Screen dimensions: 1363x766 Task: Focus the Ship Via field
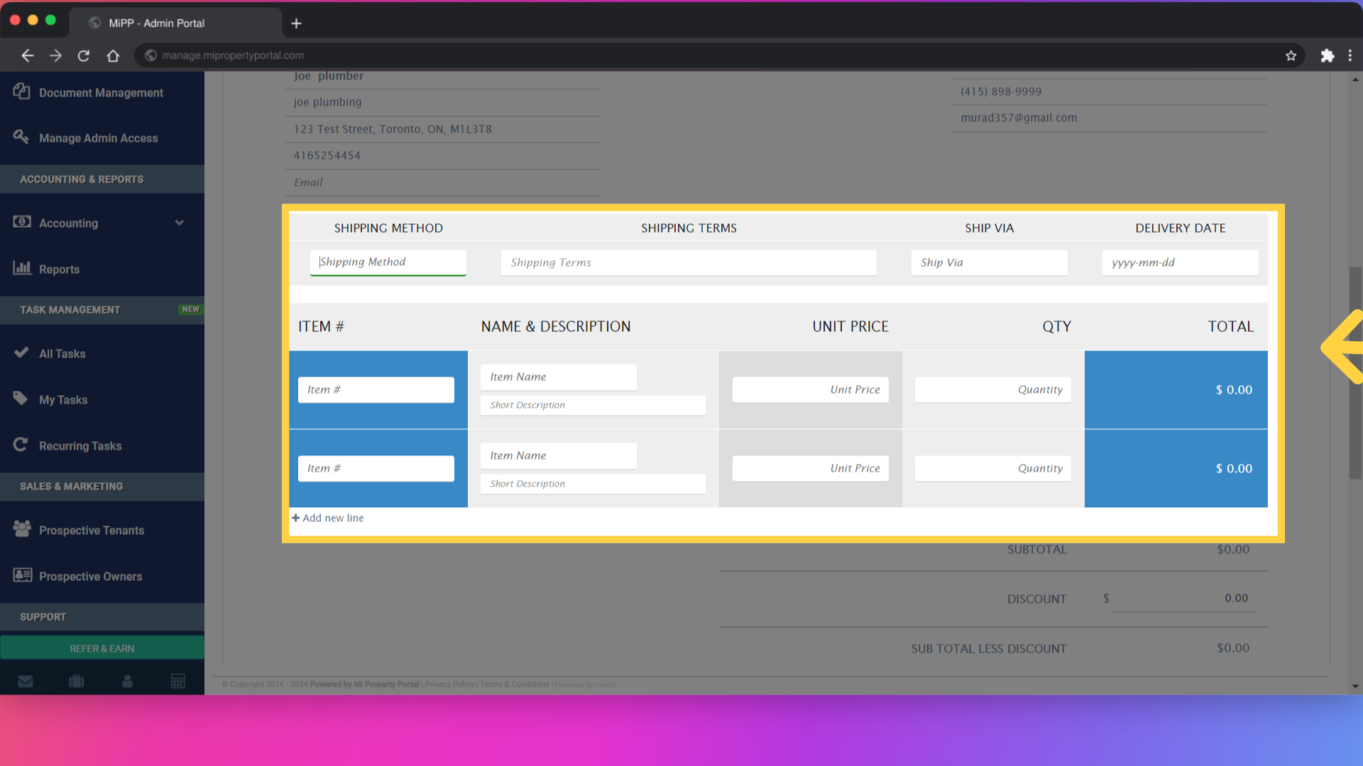(x=990, y=262)
